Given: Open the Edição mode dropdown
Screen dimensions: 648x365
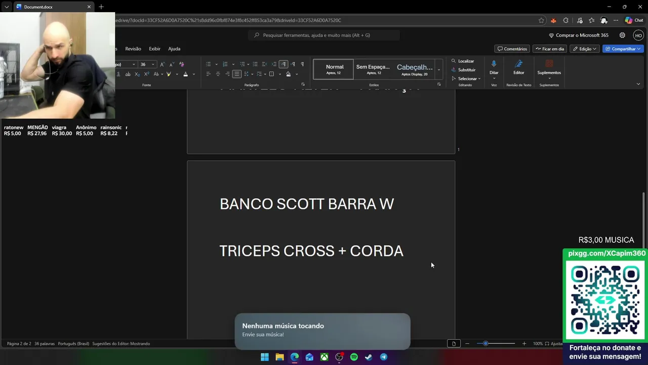Looking at the screenshot, I should click(x=585, y=49).
